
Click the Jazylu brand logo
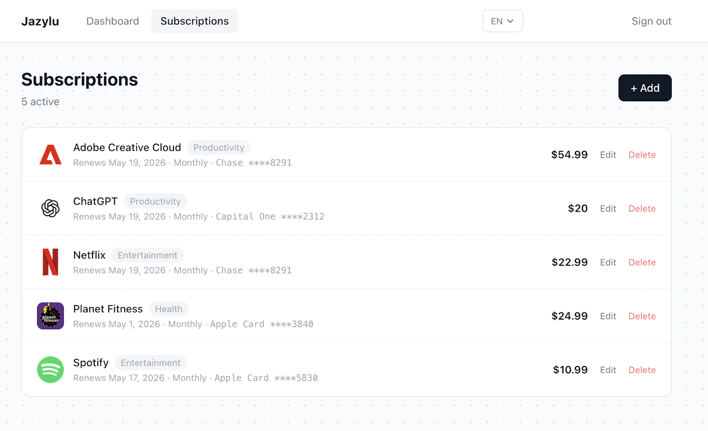40,21
